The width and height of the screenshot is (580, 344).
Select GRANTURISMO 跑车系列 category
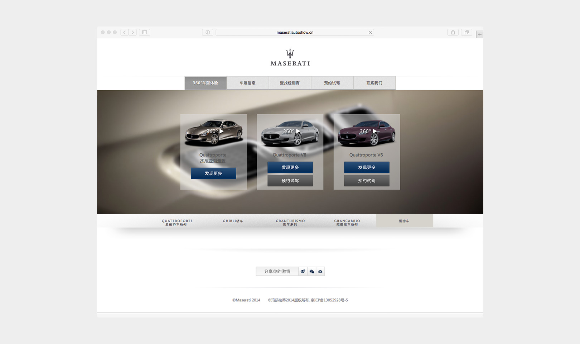[290, 223]
